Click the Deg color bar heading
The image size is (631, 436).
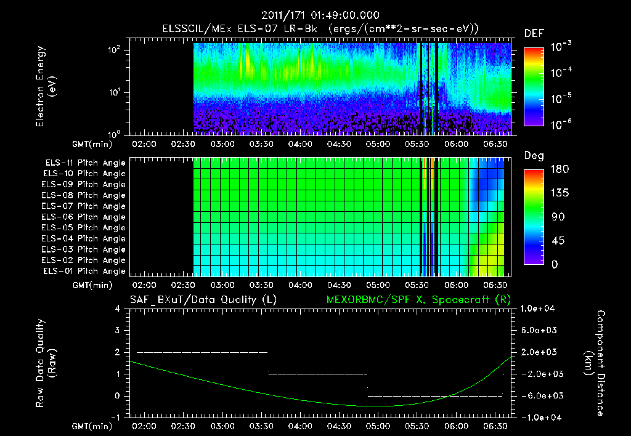pyautogui.click(x=534, y=156)
